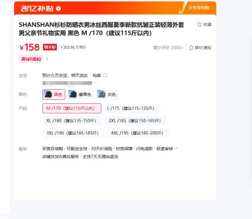Select size M /170 option
Viewport: 252px width, 219px height.
tap(72, 108)
